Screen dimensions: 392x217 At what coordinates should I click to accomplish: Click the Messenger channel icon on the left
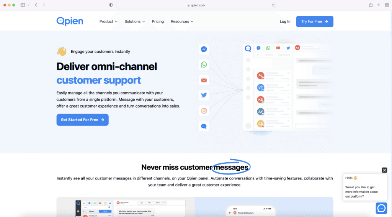pos(204,49)
